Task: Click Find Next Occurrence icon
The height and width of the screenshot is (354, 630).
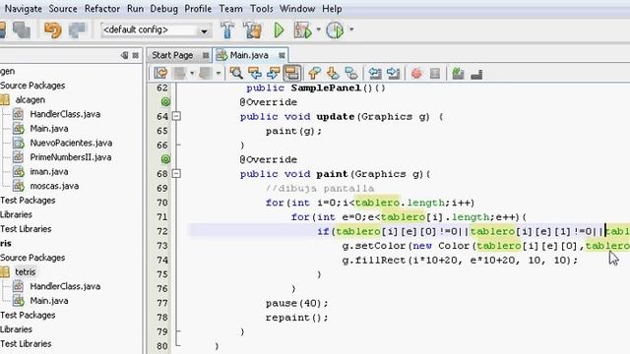Action: 274,73
